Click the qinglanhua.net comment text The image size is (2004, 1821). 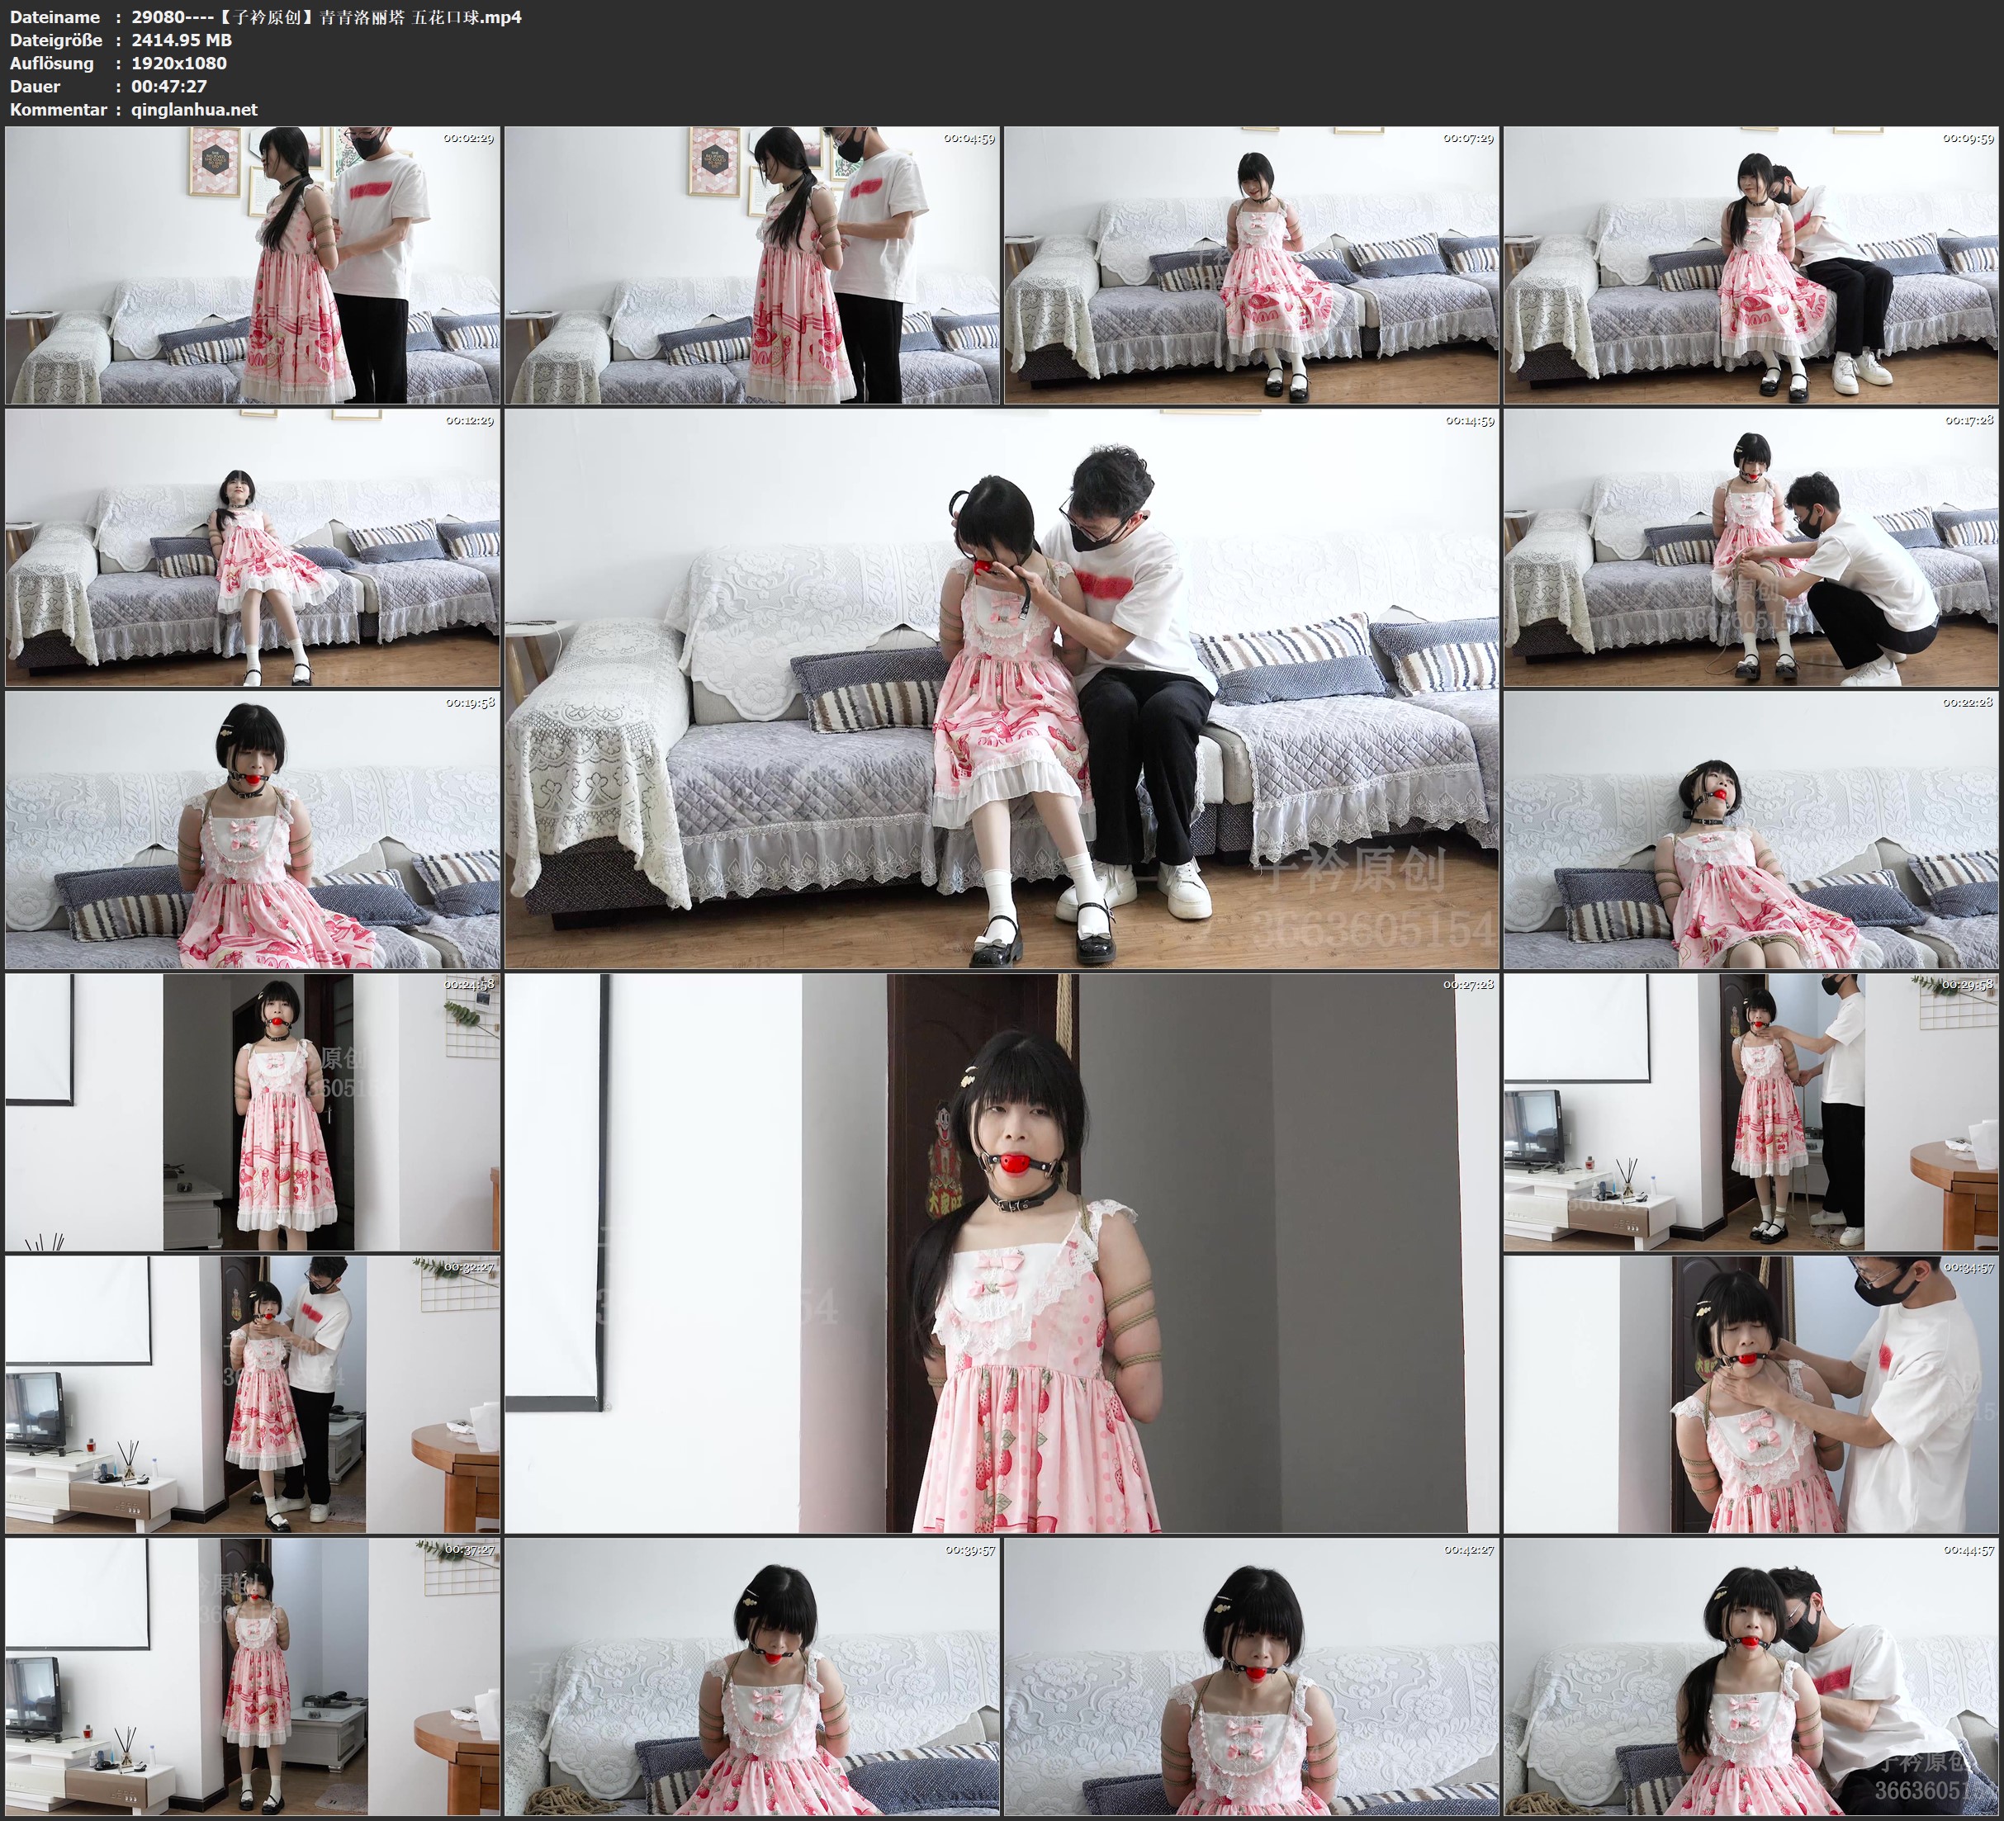coord(194,109)
